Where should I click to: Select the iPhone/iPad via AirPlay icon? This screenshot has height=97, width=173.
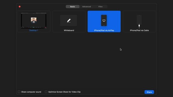point(104,20)
